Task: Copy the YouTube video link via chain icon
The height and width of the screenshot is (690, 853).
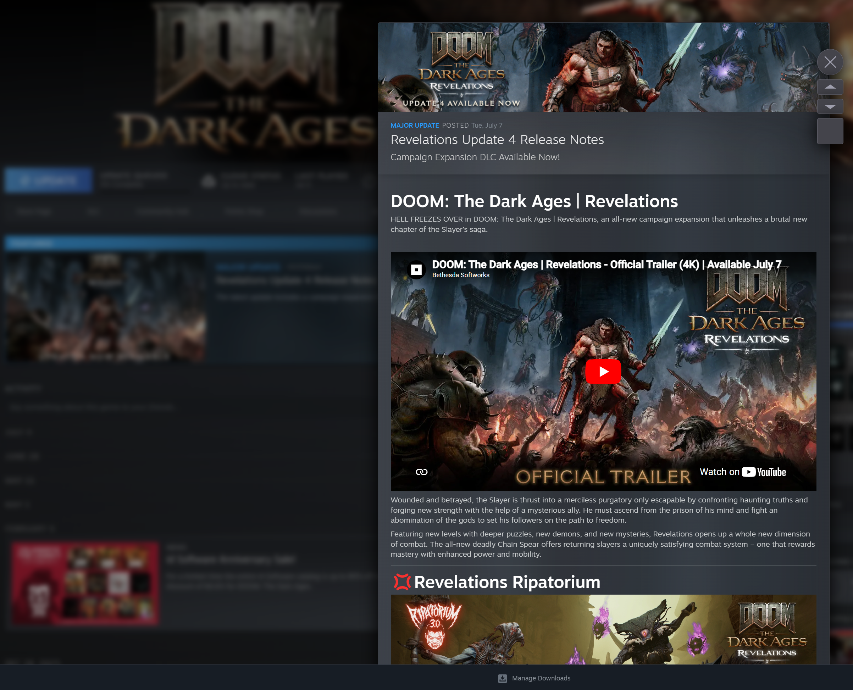Action: (x=421, y=472)
